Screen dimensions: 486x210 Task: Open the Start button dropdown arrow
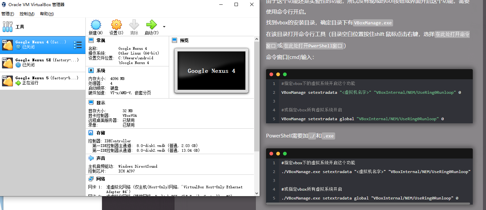(x=164, y=26)
